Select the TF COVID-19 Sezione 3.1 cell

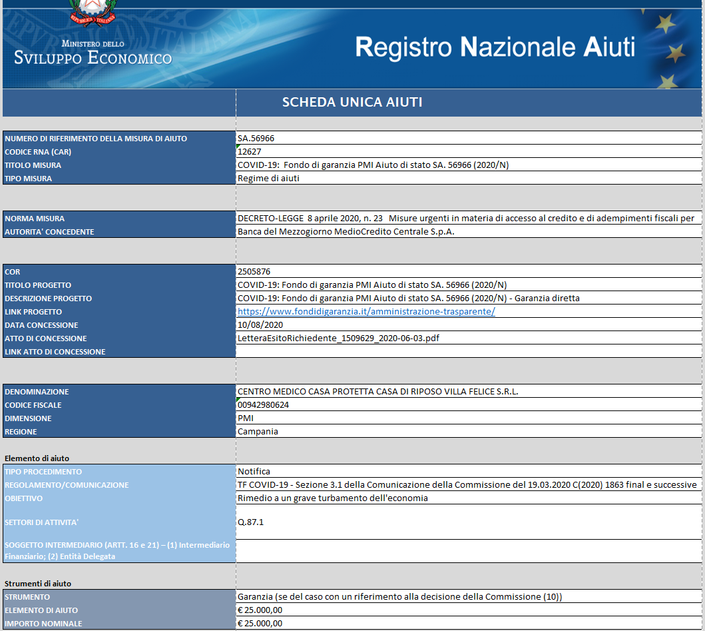tap(469, 484)
